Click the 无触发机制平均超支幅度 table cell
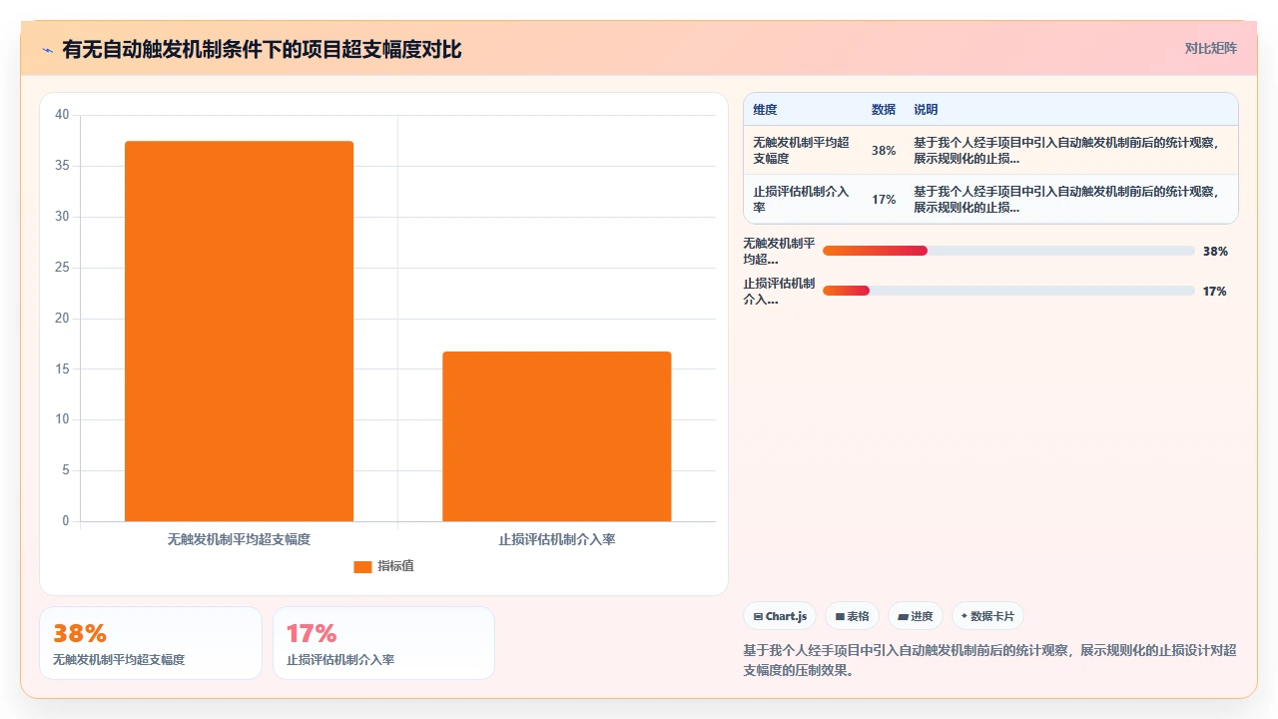Image resolution: width=1278 pixels, height=719 pixels. 802,151
